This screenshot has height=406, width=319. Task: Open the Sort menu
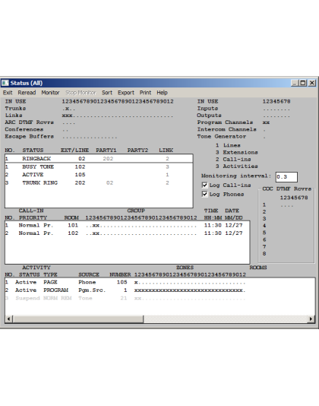[x=107, y=93]
